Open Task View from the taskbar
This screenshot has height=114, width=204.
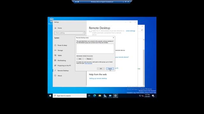click(x=89, y=96)
